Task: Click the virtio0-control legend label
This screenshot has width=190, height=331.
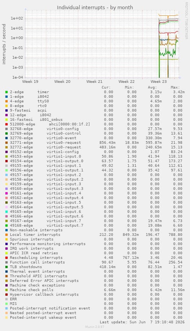Action: (x=64, y=133)
